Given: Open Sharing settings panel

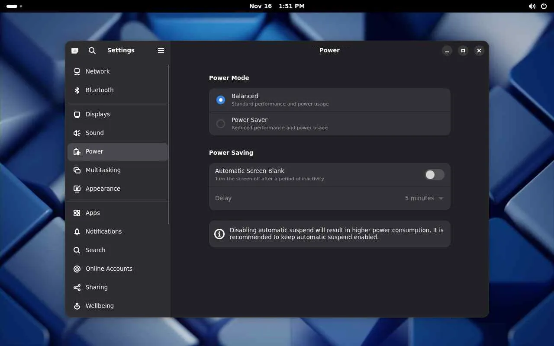Looking at the screenshot, I should click(x=118, y=287).
